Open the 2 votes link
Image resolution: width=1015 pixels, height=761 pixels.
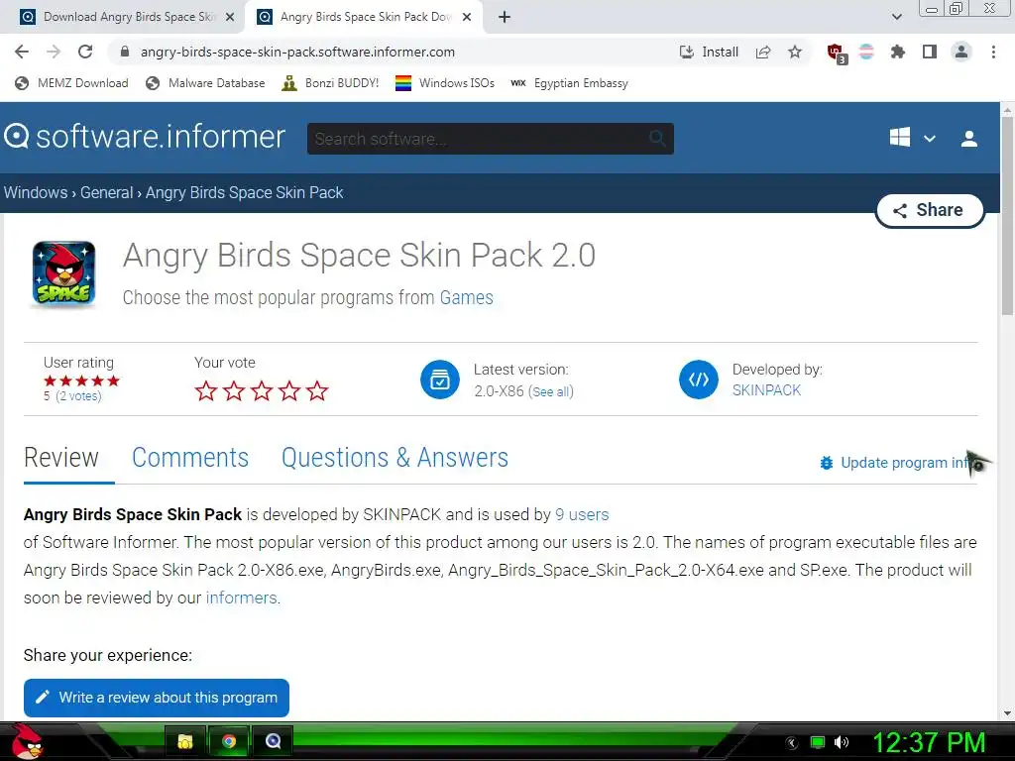point(79,396)
